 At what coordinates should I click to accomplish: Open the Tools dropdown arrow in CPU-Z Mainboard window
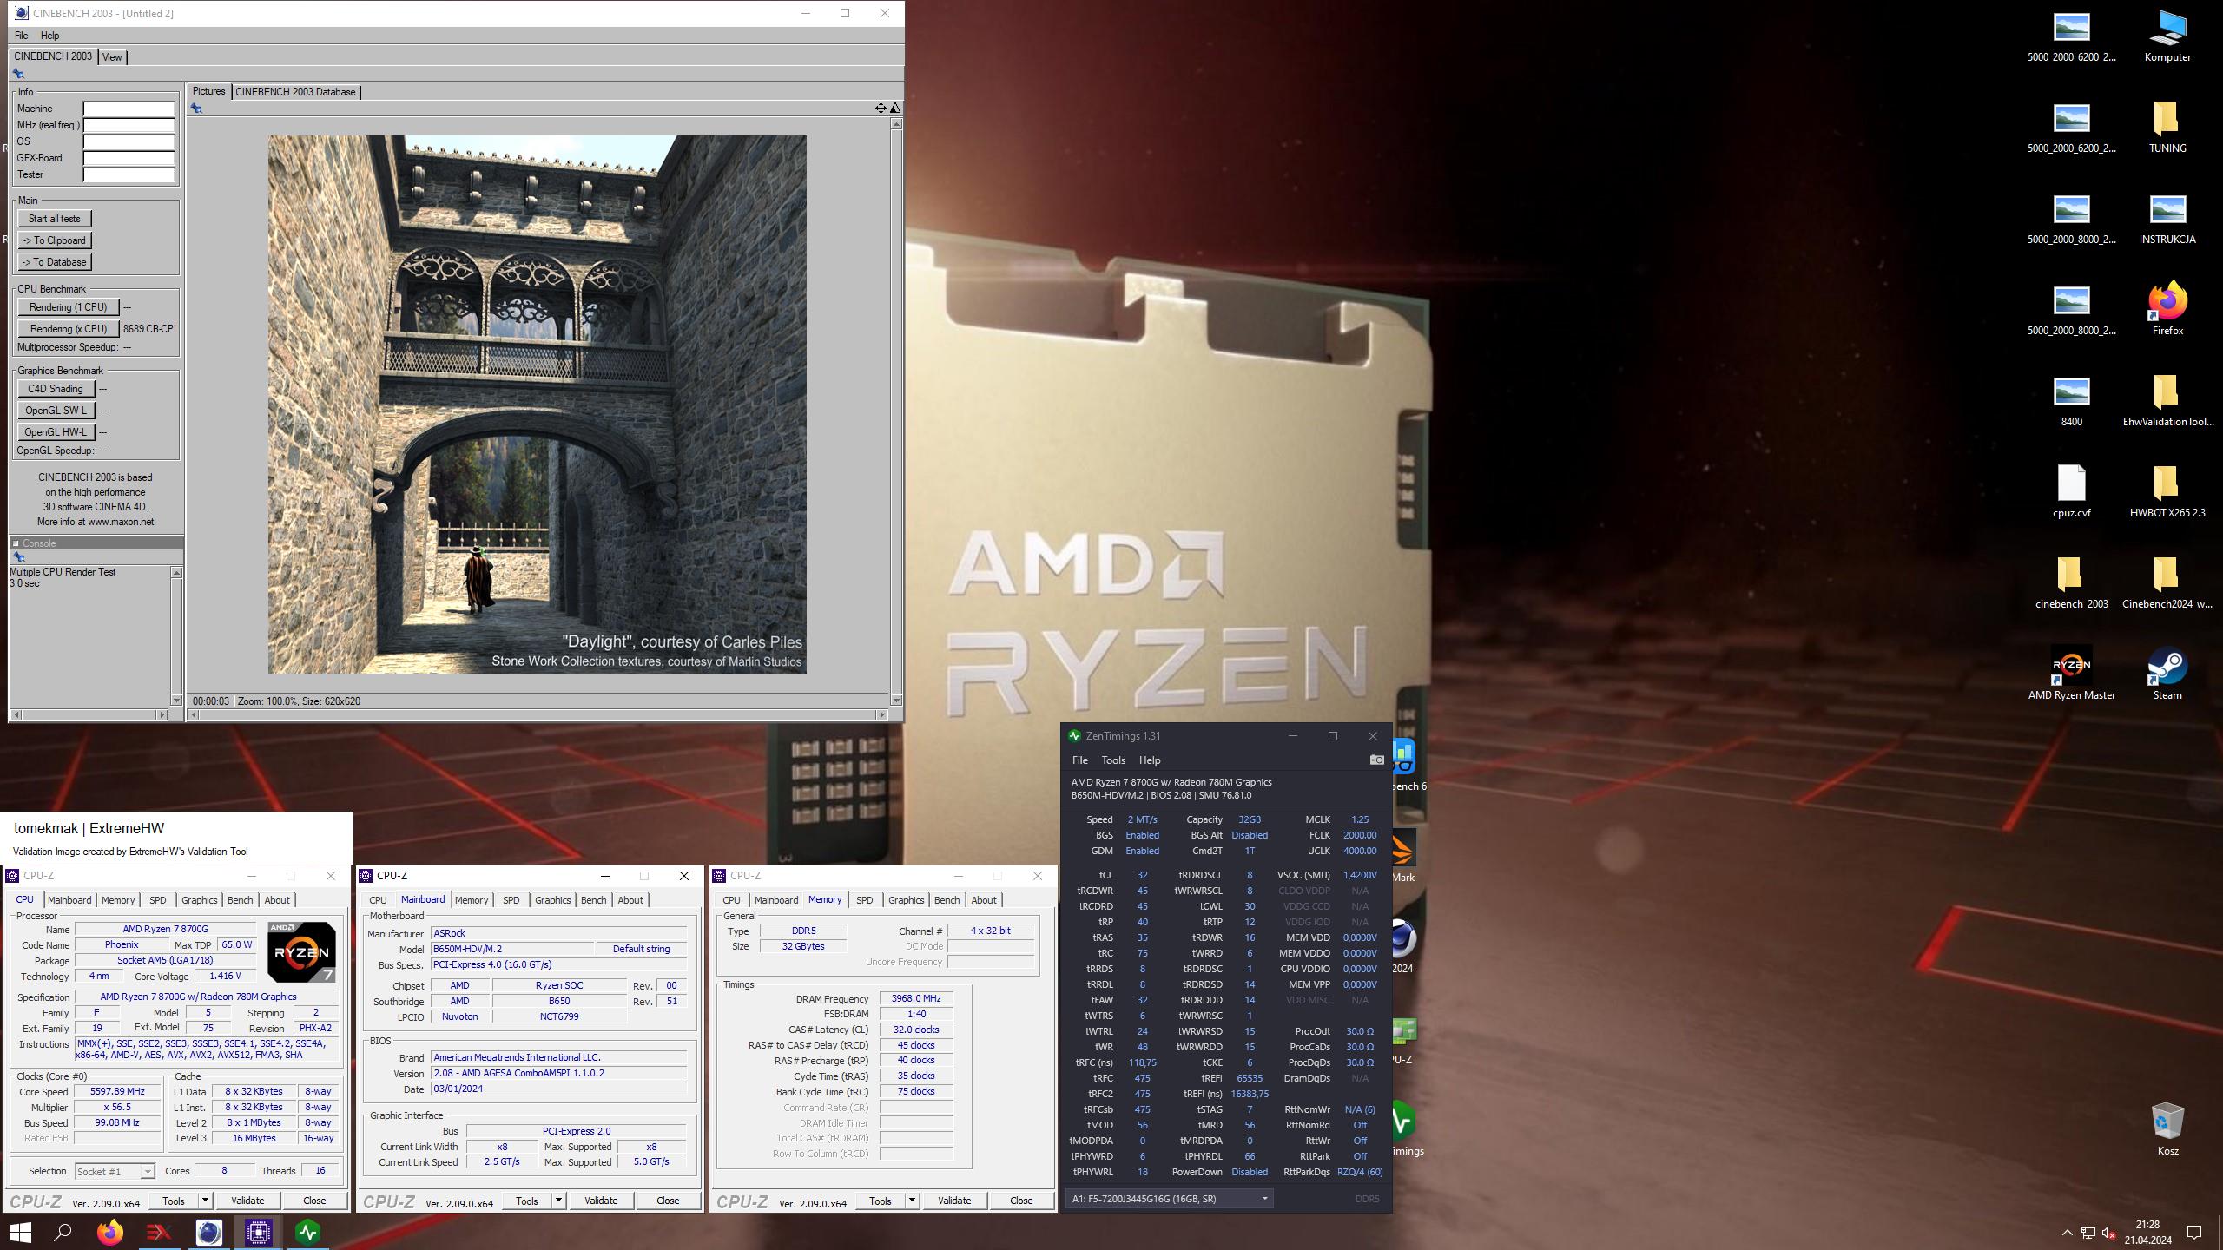[558, 1201]
